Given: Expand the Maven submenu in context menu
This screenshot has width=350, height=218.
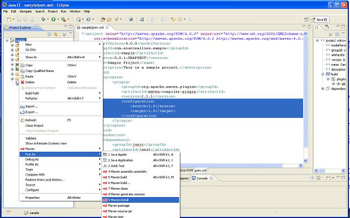Looking at the screenshot, I should point(61,149).
